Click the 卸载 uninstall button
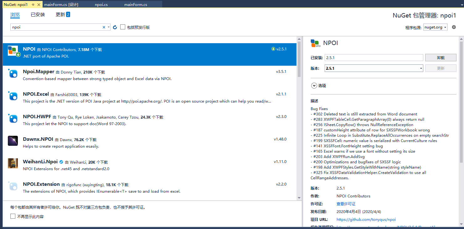 tap(441, 58)
